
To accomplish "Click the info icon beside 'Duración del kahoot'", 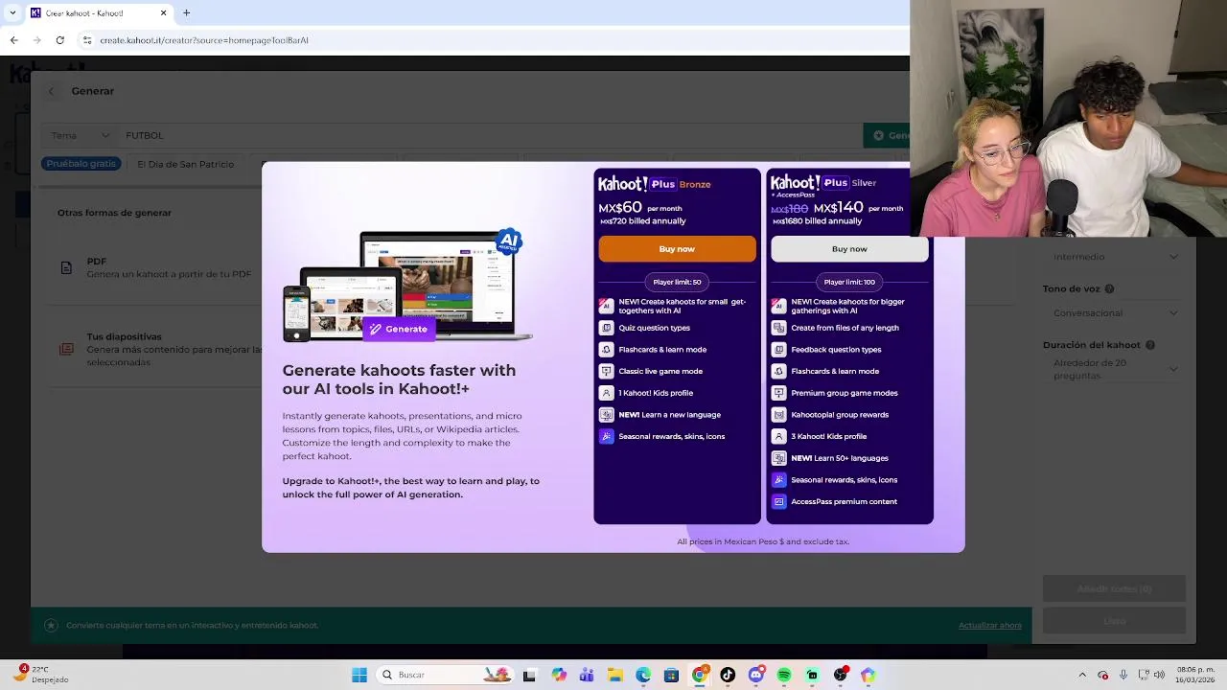I will click(x=1150, y=345).
